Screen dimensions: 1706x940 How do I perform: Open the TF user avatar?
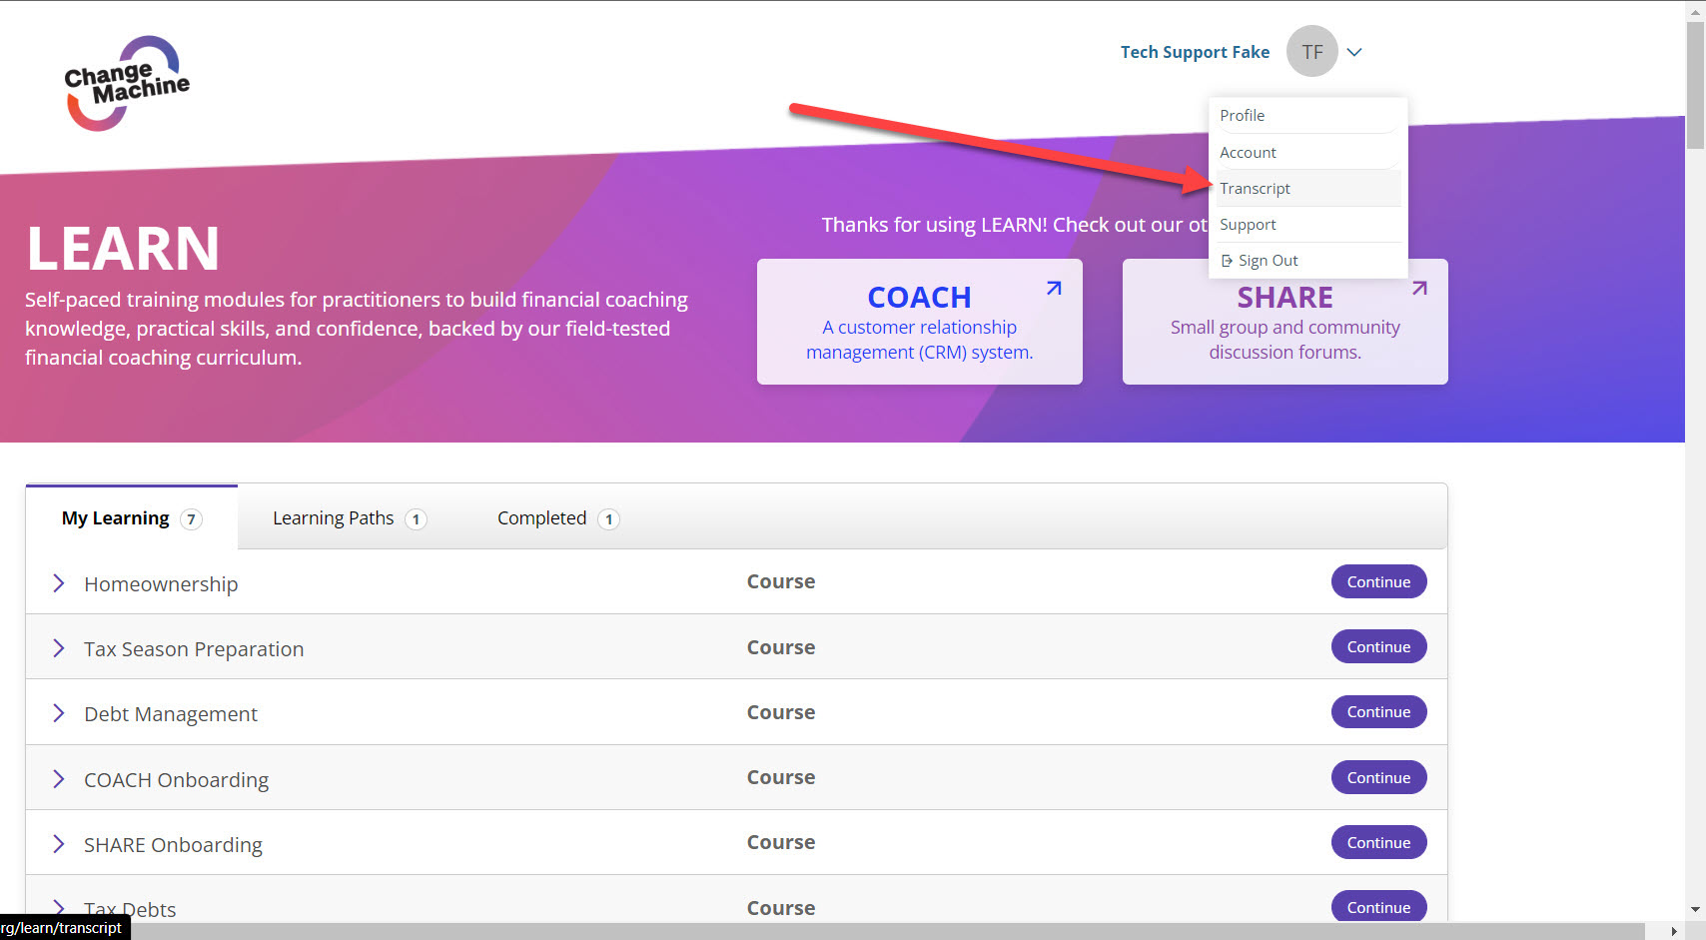point(1311,52)
